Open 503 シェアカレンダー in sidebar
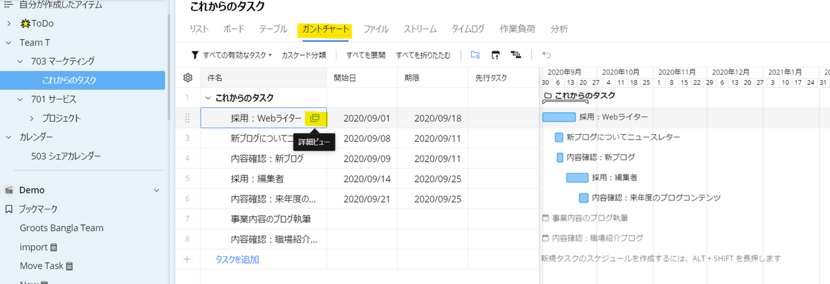This screenshot has width=830, height=284. [66, 156]
